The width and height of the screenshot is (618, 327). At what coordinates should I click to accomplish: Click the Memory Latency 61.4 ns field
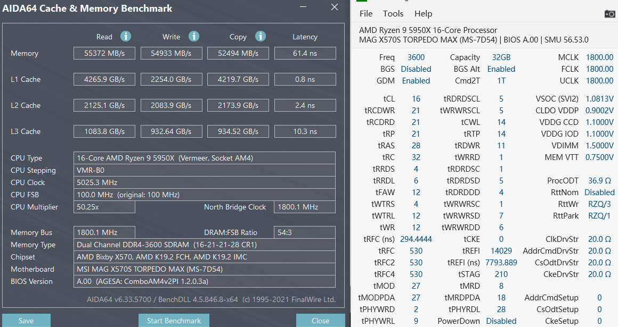(305, 53)
